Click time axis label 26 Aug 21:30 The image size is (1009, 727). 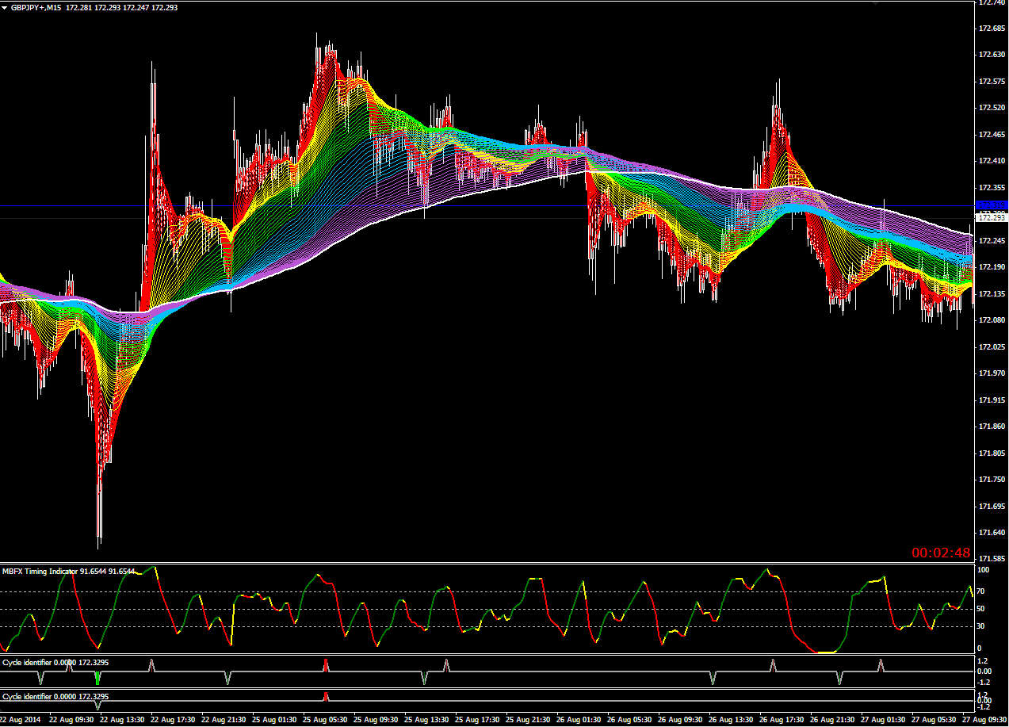832,720
